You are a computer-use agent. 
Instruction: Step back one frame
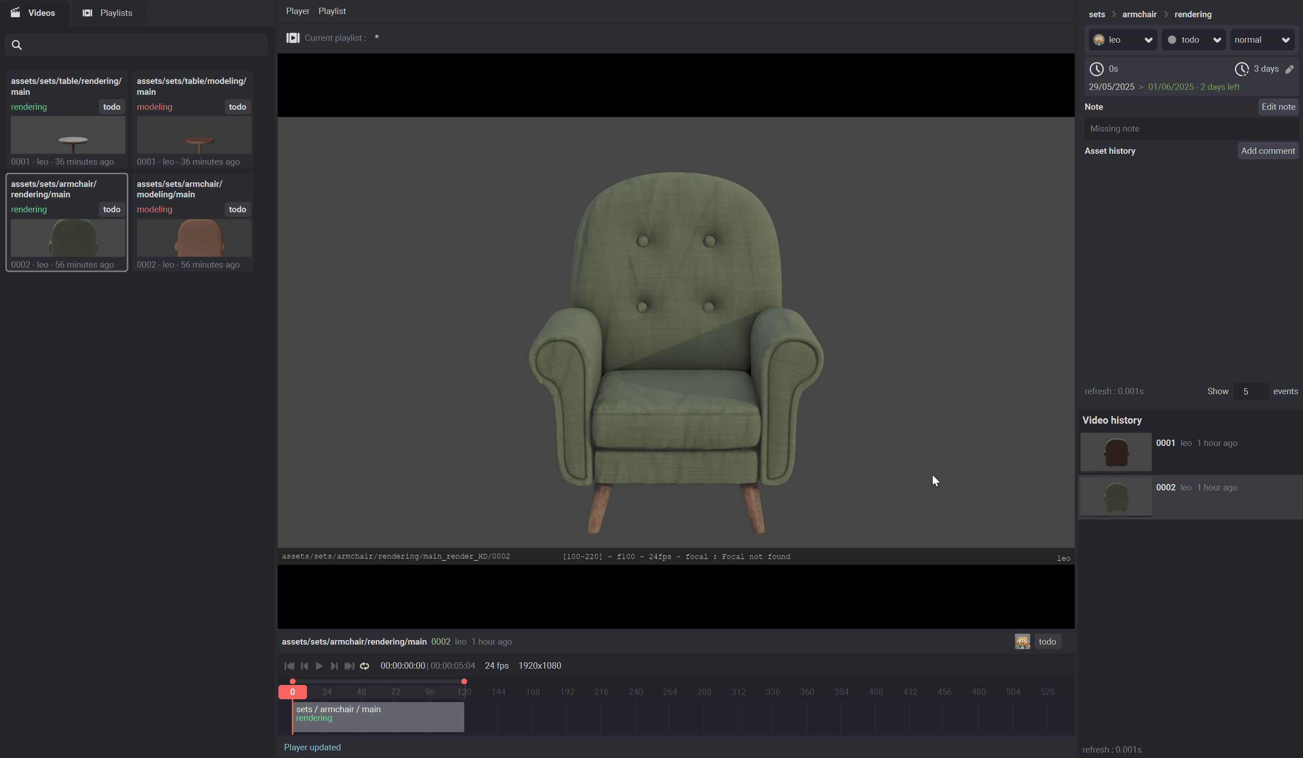tap(305, 666)
